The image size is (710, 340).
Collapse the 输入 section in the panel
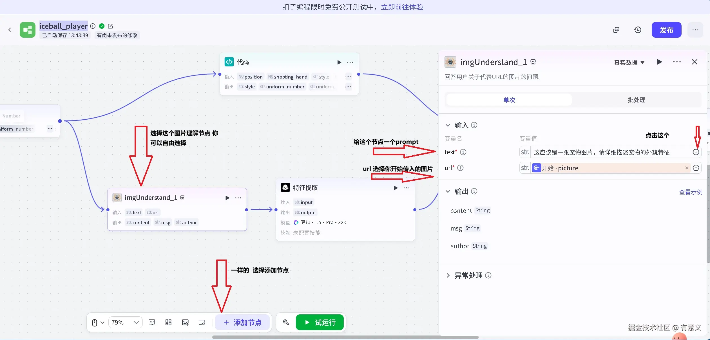click(448, 125)
